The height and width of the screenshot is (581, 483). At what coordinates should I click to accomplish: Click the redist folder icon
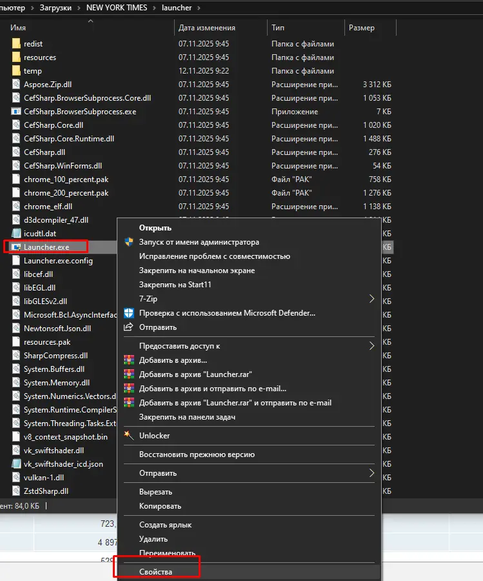point(16,44)
